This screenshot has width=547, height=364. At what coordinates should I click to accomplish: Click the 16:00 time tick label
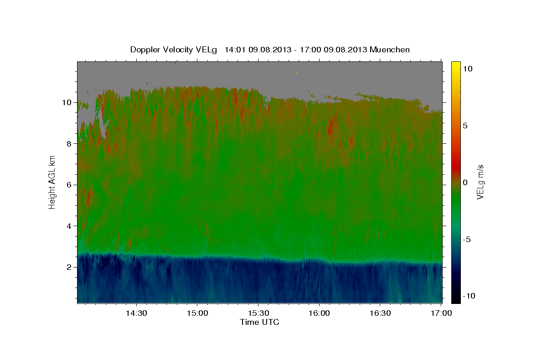[319, 313]
